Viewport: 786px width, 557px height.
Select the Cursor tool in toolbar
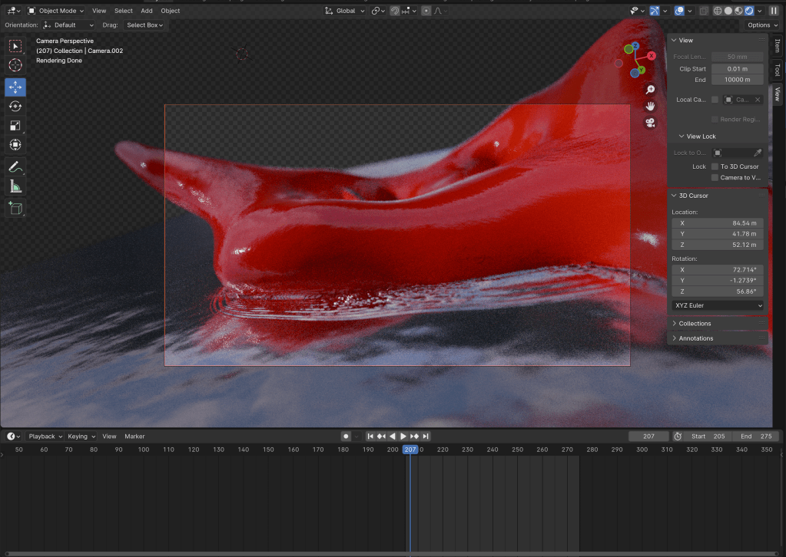[x=15, y=65]
